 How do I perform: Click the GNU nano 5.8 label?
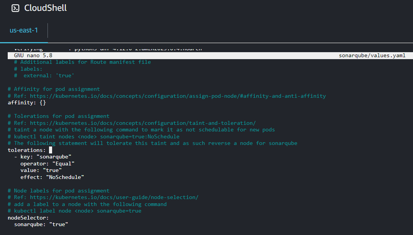[x=33, y=55]
